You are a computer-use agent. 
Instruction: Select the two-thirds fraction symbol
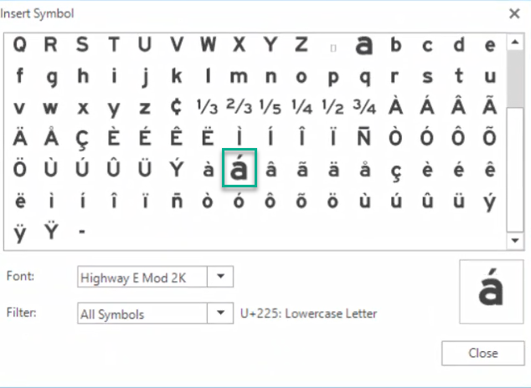(x=239, y=107)
